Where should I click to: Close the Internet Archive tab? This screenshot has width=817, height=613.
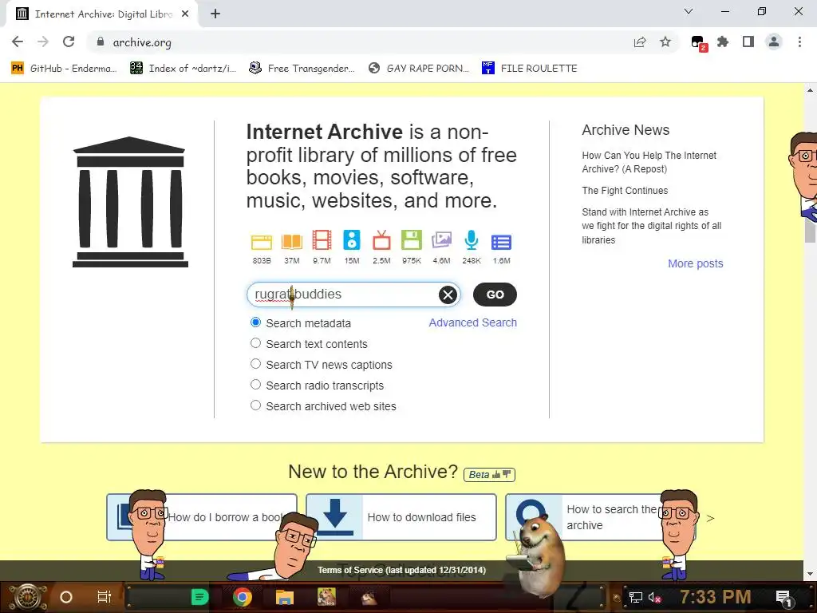coord(185,14)
